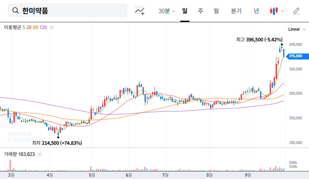The height and width of the screenshot is (179, 309).
Task: Switch to the 분기 quarterly tab
Action: (236, 11)
